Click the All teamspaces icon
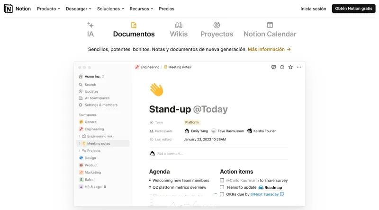The width and height of the screenshot is (379, 210). pyautogui.click(x=81, y=98)
